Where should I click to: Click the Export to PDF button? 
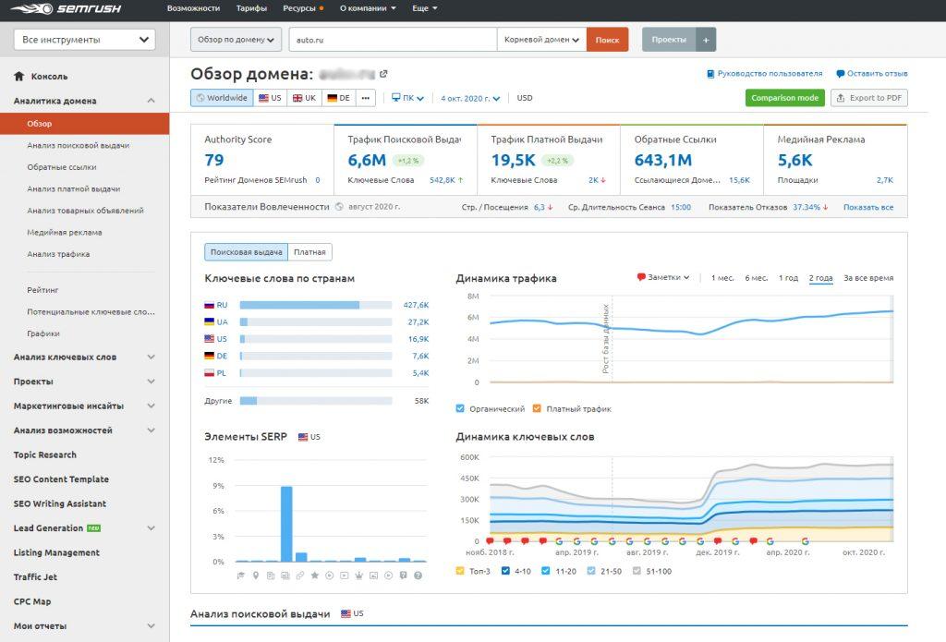868,98
